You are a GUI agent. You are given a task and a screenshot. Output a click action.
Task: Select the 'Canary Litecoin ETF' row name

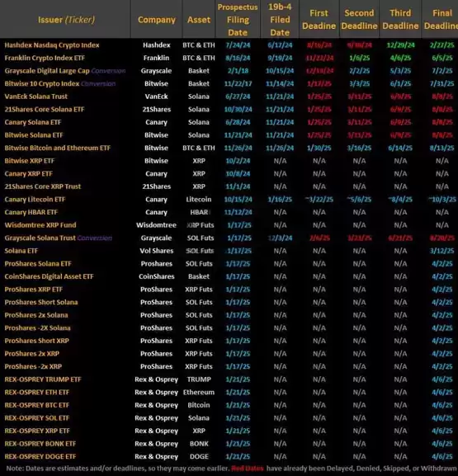coord(35,200)
